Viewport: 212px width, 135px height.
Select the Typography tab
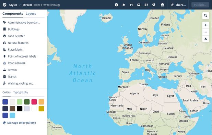(21, 92)
